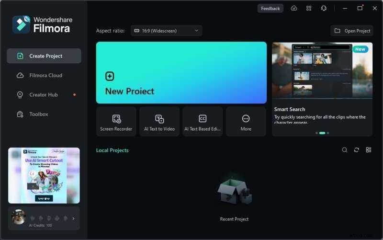Screen dimensions: 383x240
Task: Open the headset support icon
Action: point(324,8)
